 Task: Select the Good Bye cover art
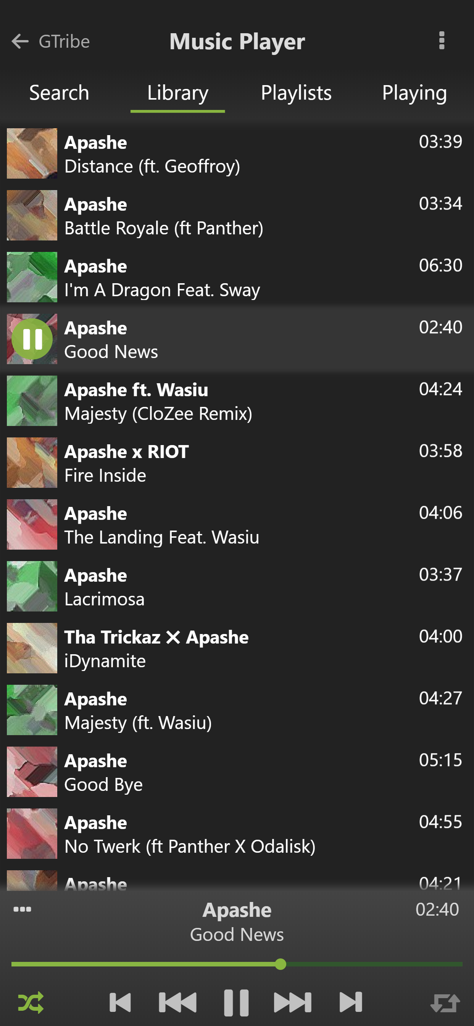32,772
